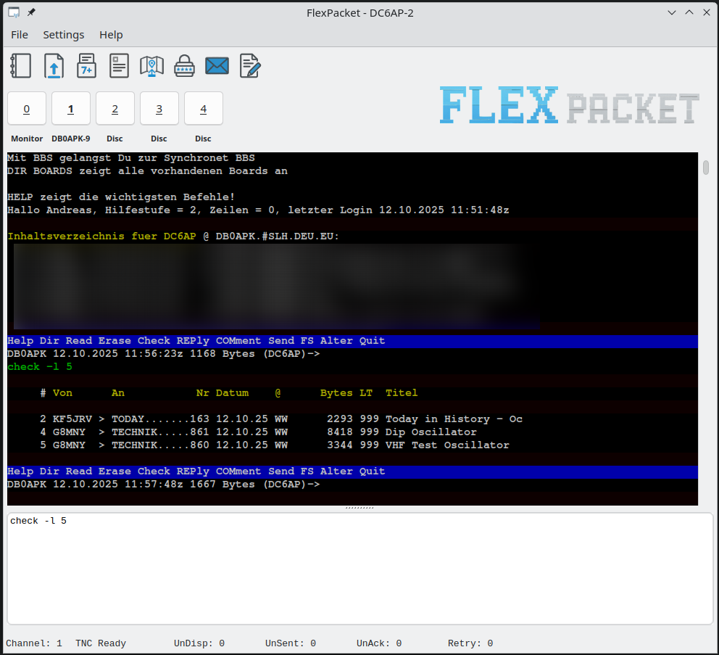
Task: Click the pin icon in title bar
Action: (31, 12)
